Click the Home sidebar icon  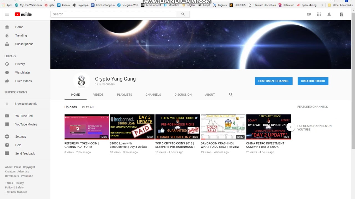(7, 27)
